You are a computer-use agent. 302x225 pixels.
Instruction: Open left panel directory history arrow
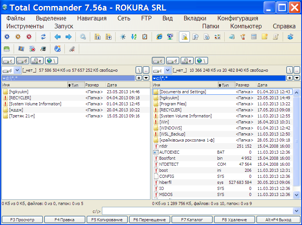pyautogui.click(x=146, y=78)
